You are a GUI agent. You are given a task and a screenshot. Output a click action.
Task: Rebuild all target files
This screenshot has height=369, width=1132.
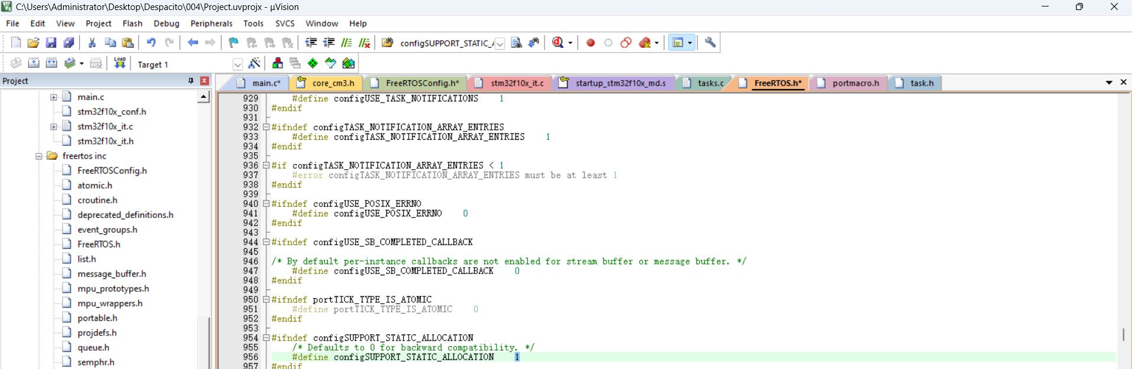51,63
